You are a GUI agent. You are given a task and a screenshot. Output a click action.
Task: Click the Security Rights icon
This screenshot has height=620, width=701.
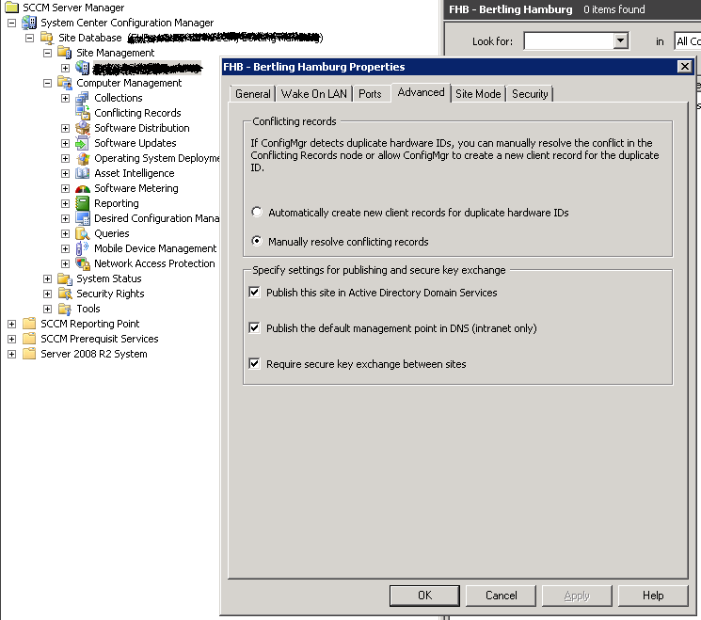click(x=65, y=294)
